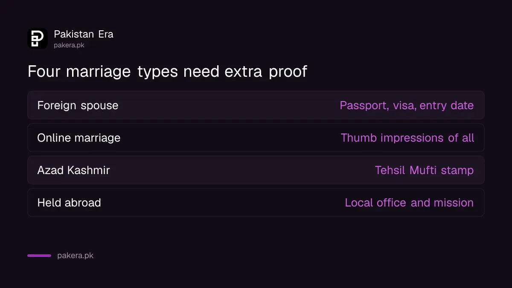Click the Held abroad label
The height and width of the screenshot is (288, 512).
(69, 202)
